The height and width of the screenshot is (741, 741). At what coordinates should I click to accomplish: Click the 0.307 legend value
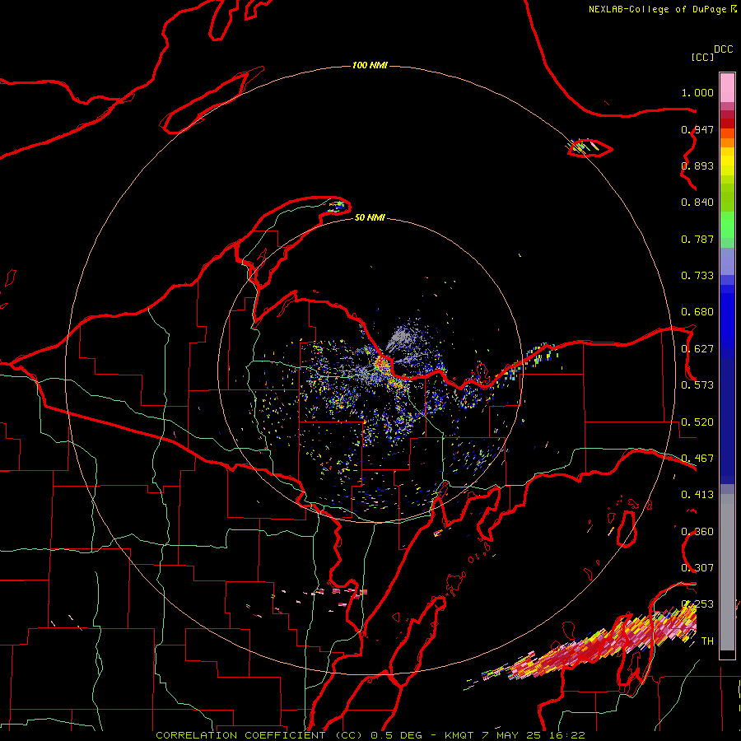point(697,567)
